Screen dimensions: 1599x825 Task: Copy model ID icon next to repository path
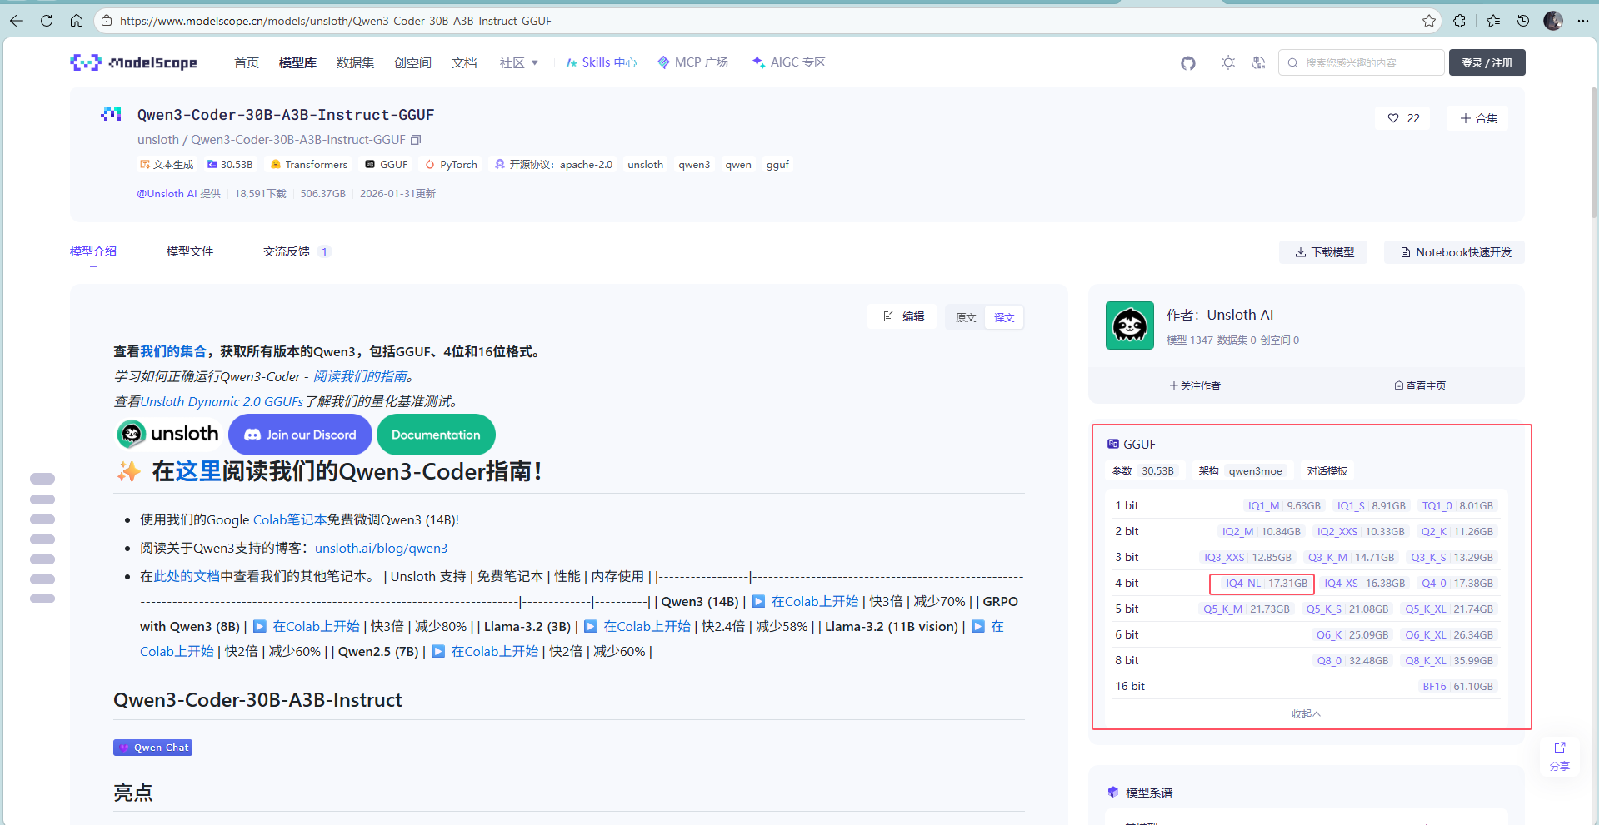tap(416, 140)
